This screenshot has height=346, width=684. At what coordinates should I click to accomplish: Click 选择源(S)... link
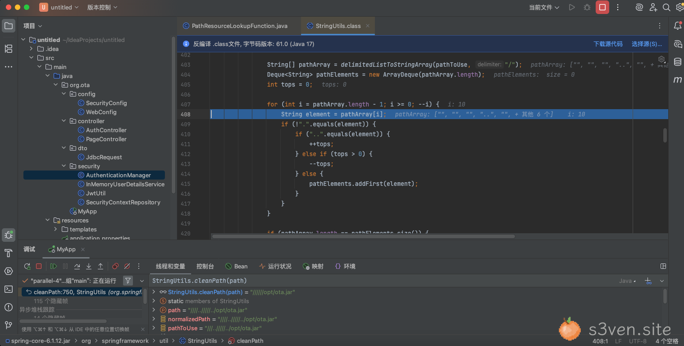coord(647,44)
